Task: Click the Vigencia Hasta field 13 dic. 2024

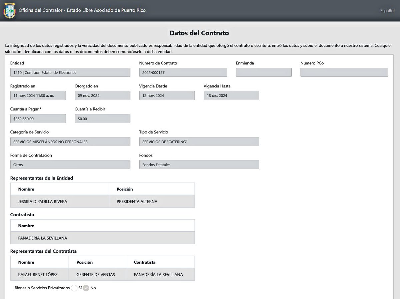Action: [x=231, y=95]
